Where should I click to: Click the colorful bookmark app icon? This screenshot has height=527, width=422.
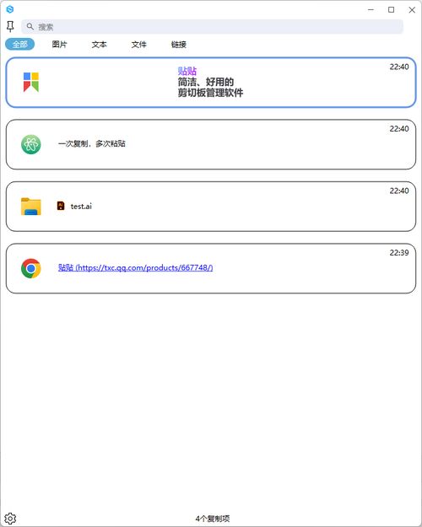point(31,82)
